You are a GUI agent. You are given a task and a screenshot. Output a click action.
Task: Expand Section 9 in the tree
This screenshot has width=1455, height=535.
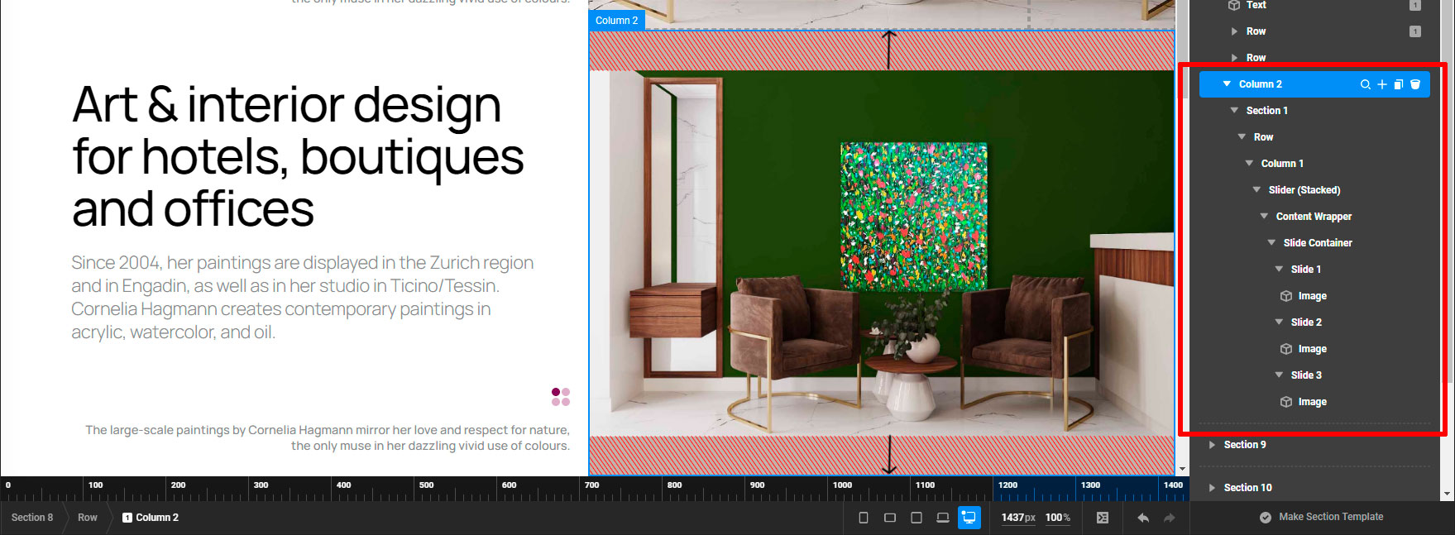tap(1212, 445)
